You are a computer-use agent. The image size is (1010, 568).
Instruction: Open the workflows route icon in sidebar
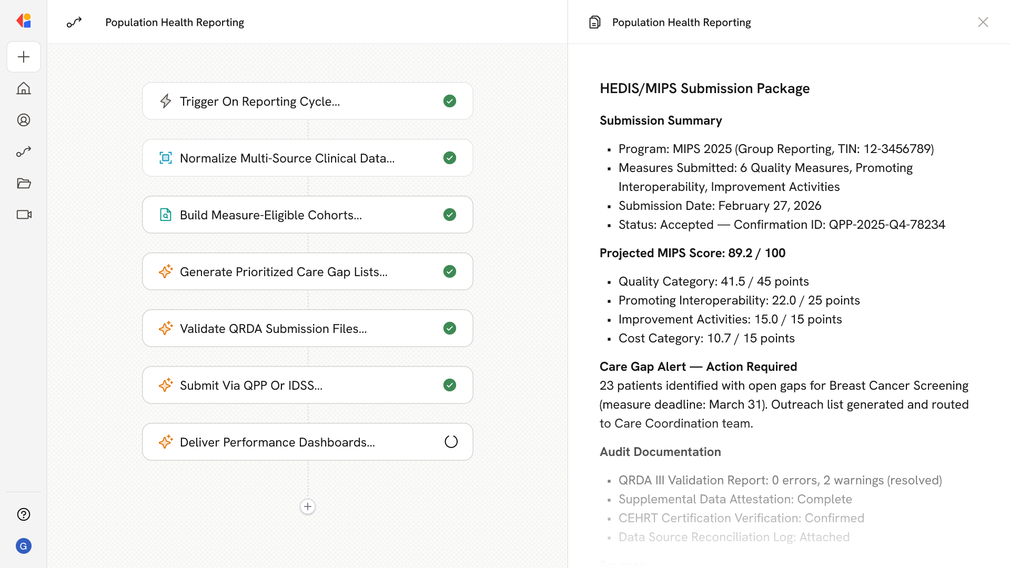tap(24, 151)
